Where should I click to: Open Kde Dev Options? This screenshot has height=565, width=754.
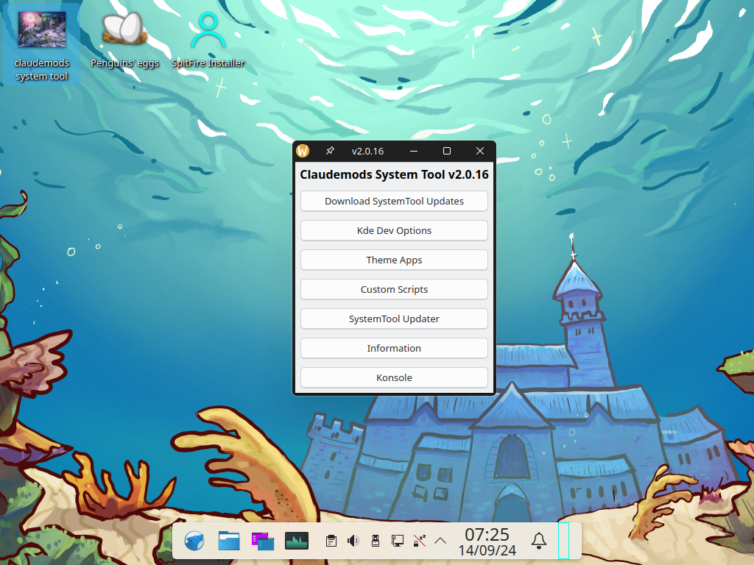(x=394, y=230)
